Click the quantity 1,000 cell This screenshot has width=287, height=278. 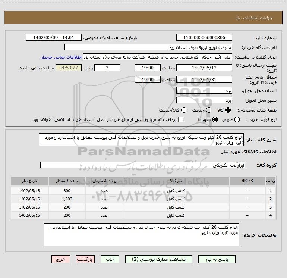point(67,199)
